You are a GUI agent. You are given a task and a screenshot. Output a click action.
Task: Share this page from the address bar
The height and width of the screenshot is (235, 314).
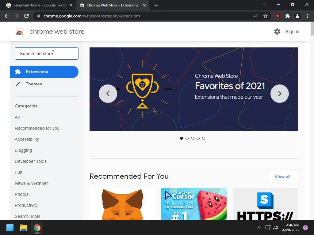(x=256, y=16)
